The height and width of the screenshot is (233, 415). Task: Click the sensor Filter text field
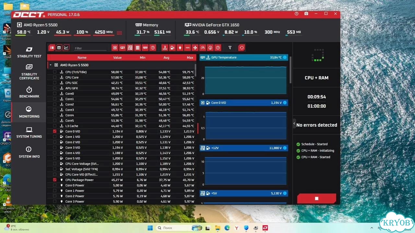pos(89,48)
